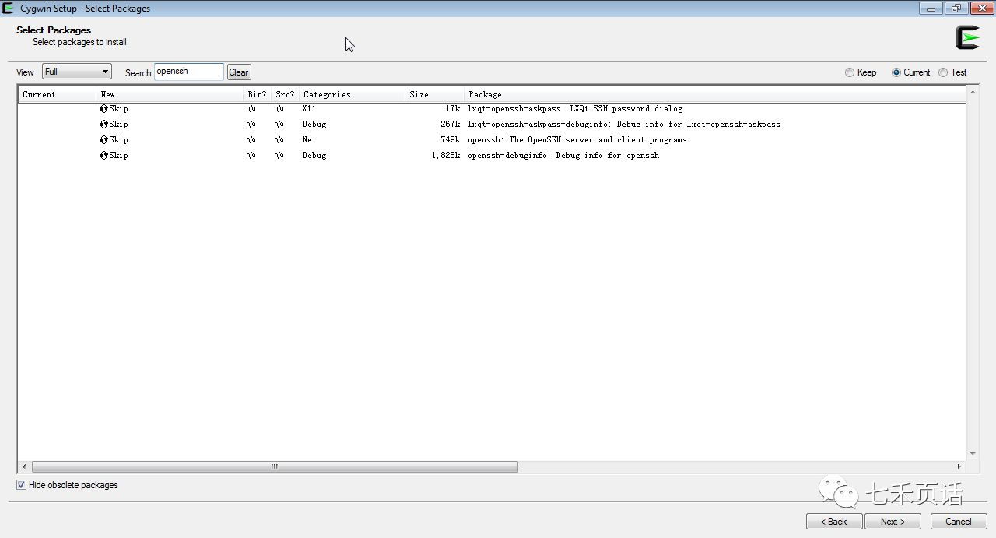Image resolution: width=996 pixels, height=538 pixels.
Task: Proceed with the Next button
Action: pyautogui.click(x=893, y=522)
